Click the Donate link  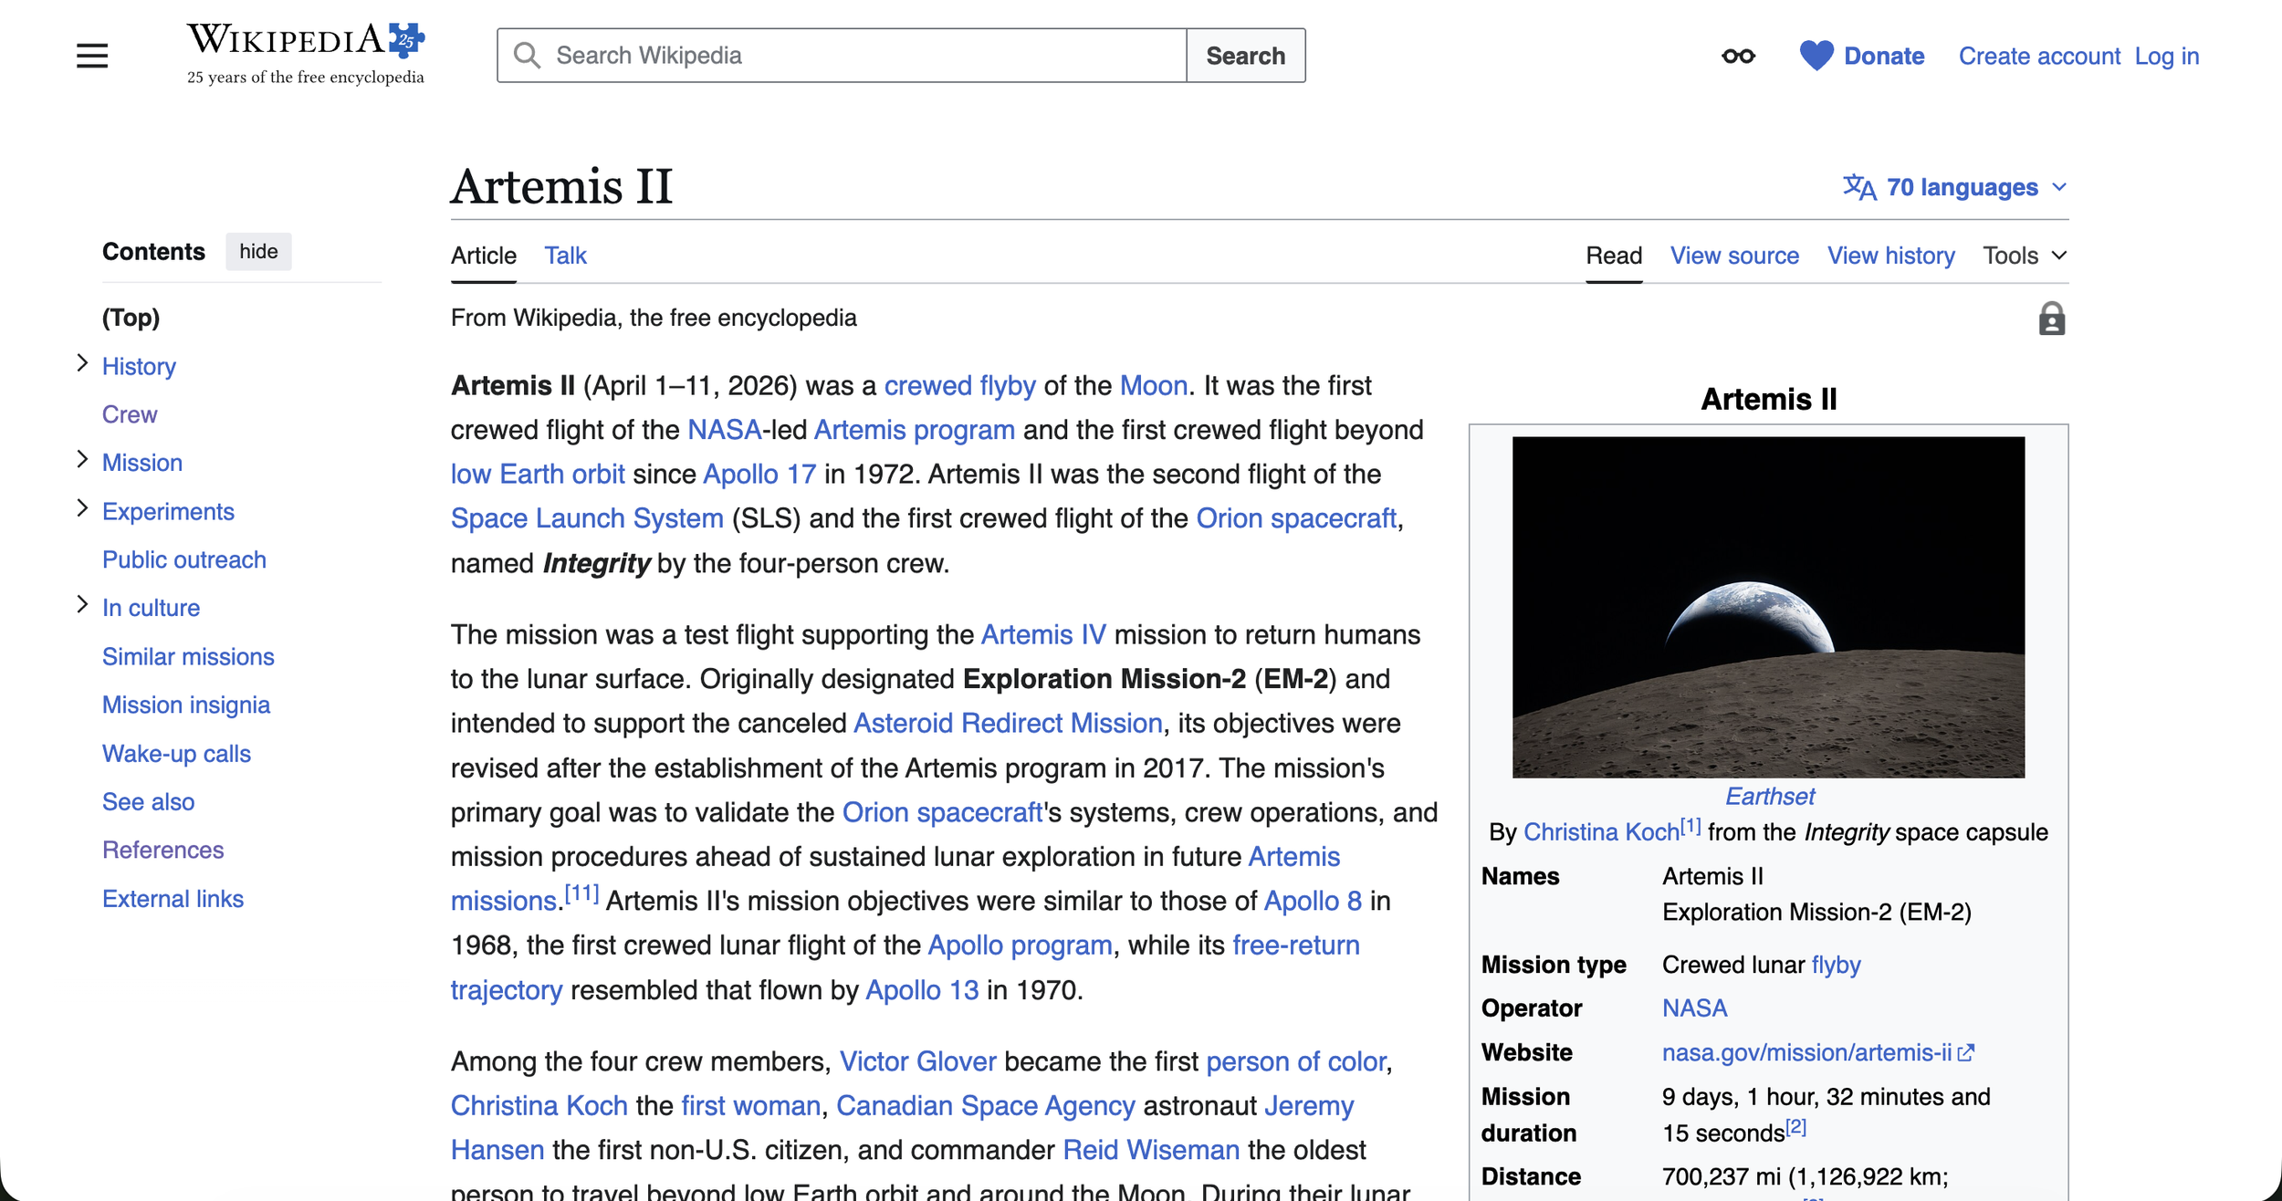pos(1884,57)
